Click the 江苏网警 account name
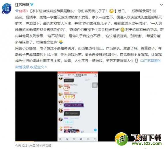The height and width of the screenshot is (149, 165). [22, 5]
